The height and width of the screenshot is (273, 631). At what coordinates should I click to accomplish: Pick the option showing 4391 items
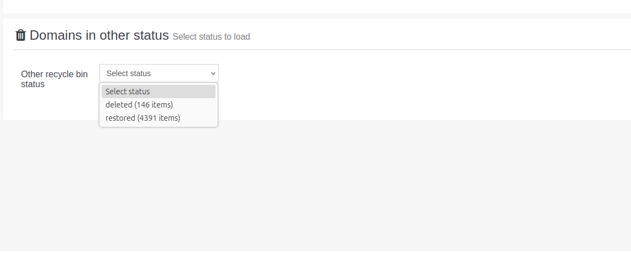coord(143,118)
